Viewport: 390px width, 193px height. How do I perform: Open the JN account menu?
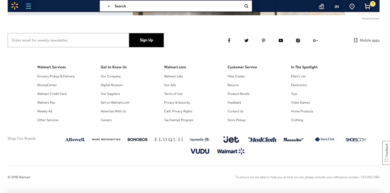337,6
